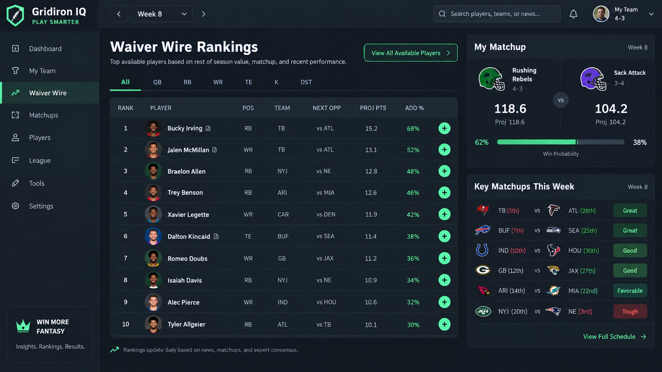This screenshot has width=662, height=372.
Task: Click View All Available Players button
Action: tap(411, 53)
